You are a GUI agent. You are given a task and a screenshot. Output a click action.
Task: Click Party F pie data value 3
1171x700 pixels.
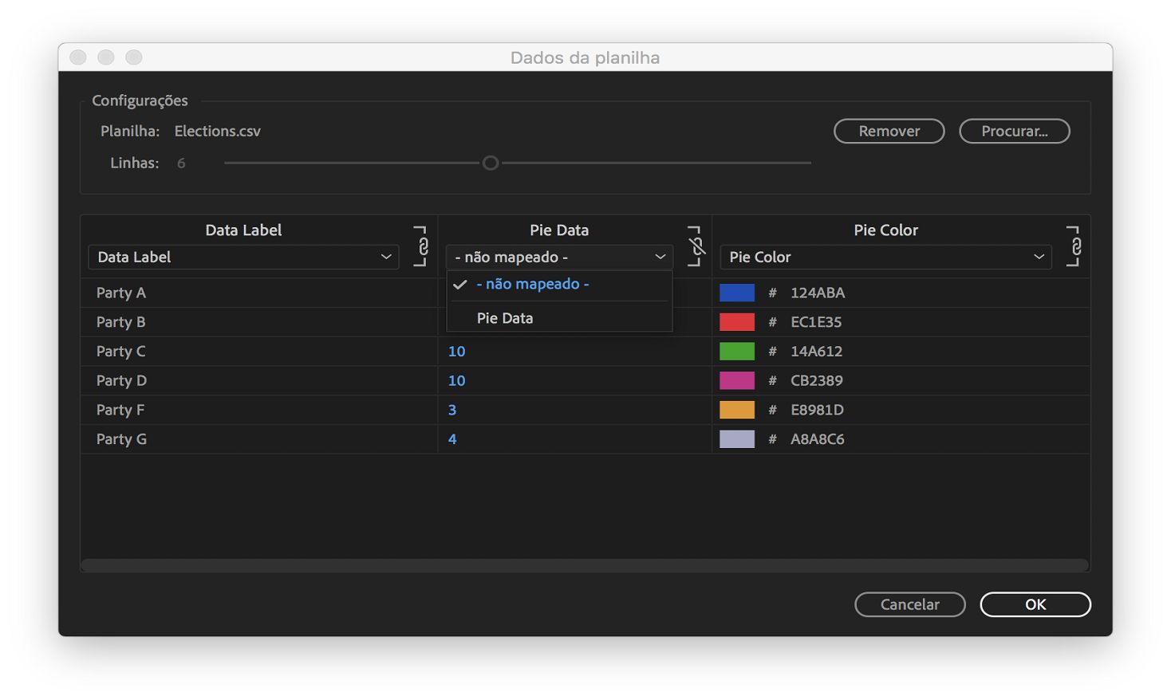pyautogui.click(x=452, y=410)
